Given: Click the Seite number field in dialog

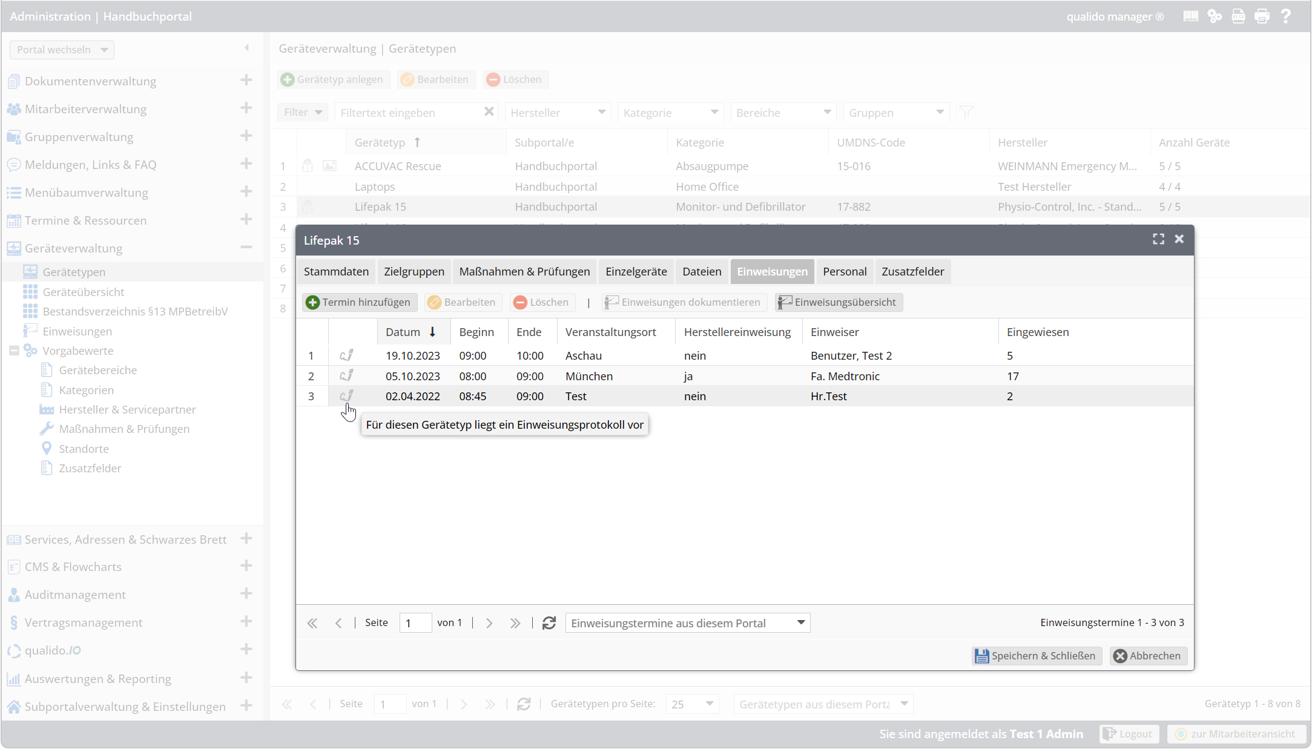Looking at the screenshot, I should (x=415, y=623).
